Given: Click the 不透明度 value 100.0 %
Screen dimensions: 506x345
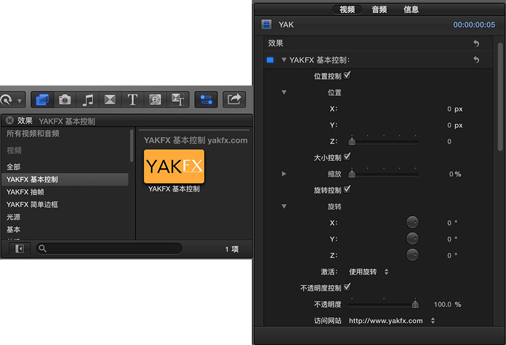Looking at the screenshot, I should click(447, 304).
